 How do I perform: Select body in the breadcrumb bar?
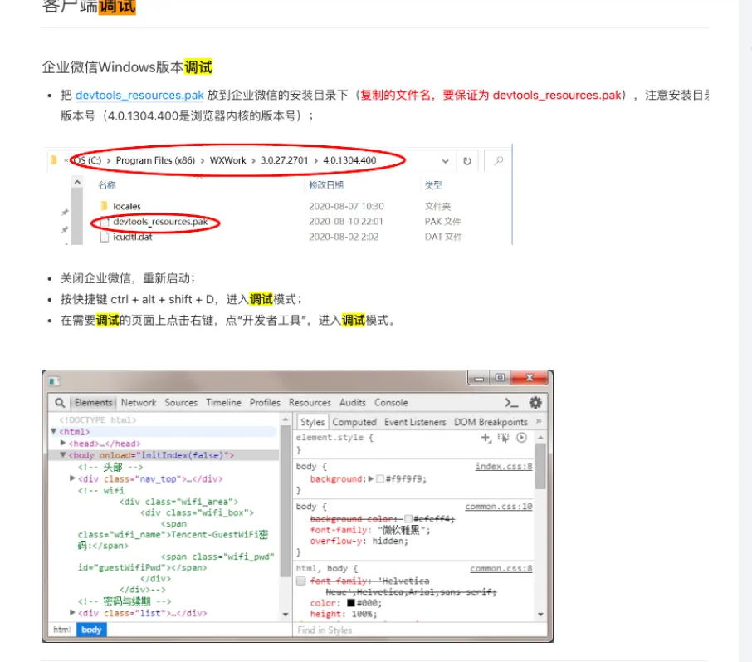tap(91, 630)
